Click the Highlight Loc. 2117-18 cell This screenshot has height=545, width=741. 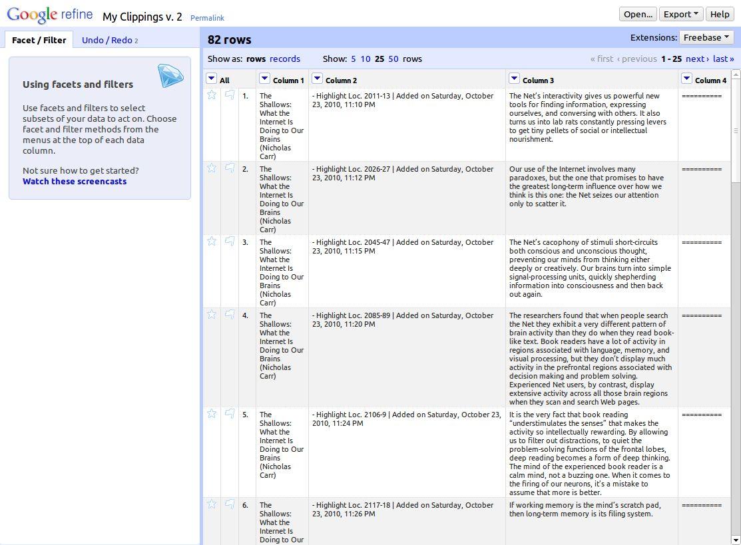click(407, 522)
